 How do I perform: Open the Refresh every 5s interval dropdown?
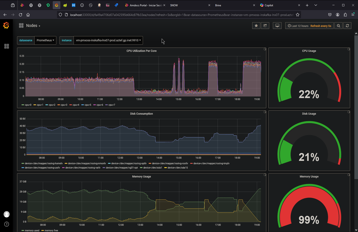321,26
